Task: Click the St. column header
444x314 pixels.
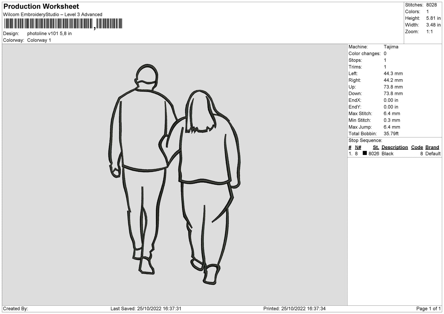Action: (x=376, y=147)
